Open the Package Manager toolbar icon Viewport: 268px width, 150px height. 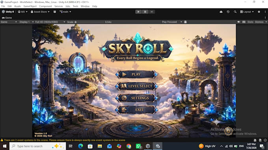[55, 12]
